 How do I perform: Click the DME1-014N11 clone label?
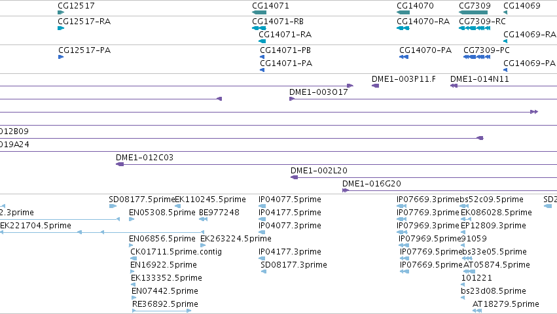480,79
